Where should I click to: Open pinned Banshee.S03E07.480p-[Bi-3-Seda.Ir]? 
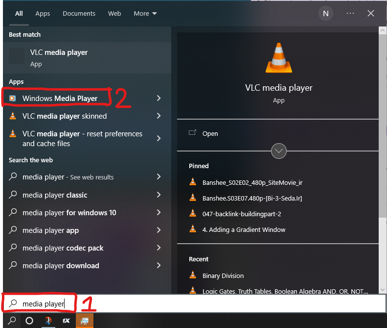coord(252,199)
